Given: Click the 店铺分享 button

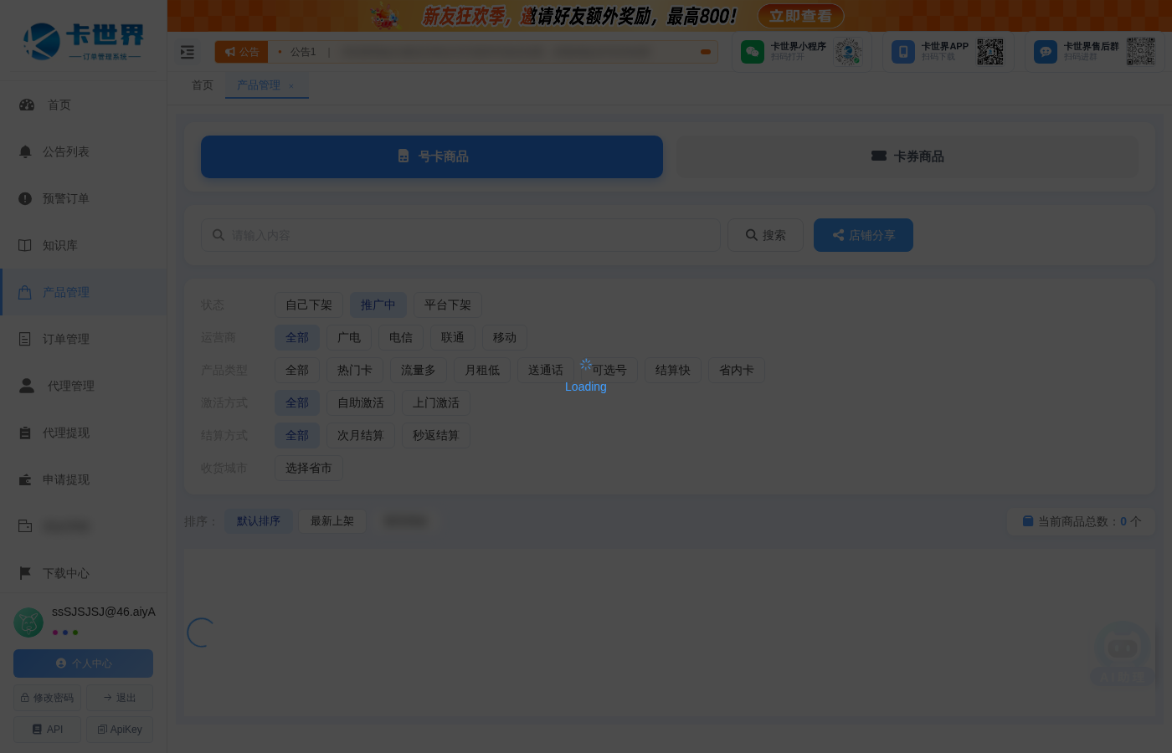Looking at the screenshot, I should 863,235.
